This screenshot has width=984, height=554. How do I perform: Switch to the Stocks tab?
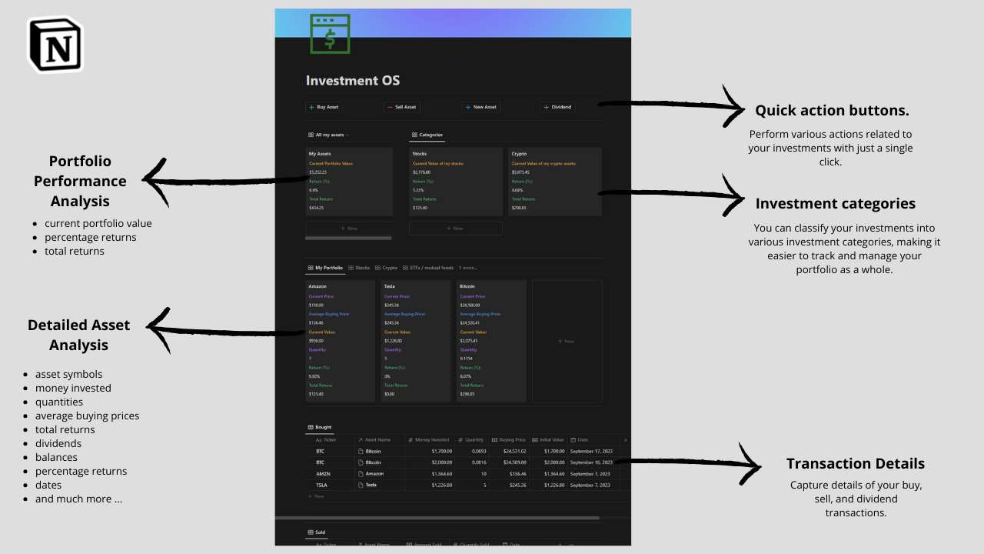(x=362, y=267)
